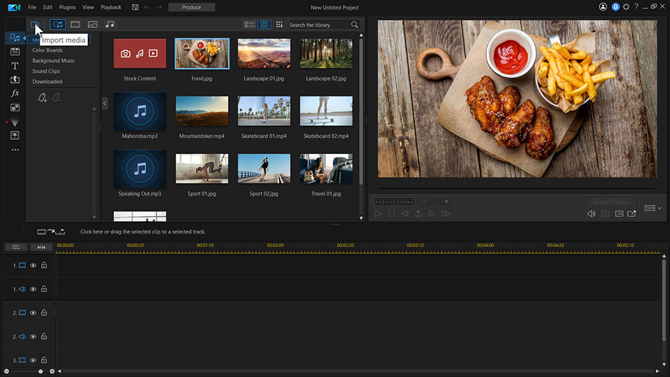Select the Landscape 01.jpg thumbnail

264,54
